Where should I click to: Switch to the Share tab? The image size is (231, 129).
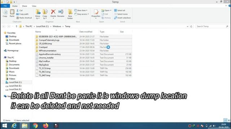coord(25,6)
